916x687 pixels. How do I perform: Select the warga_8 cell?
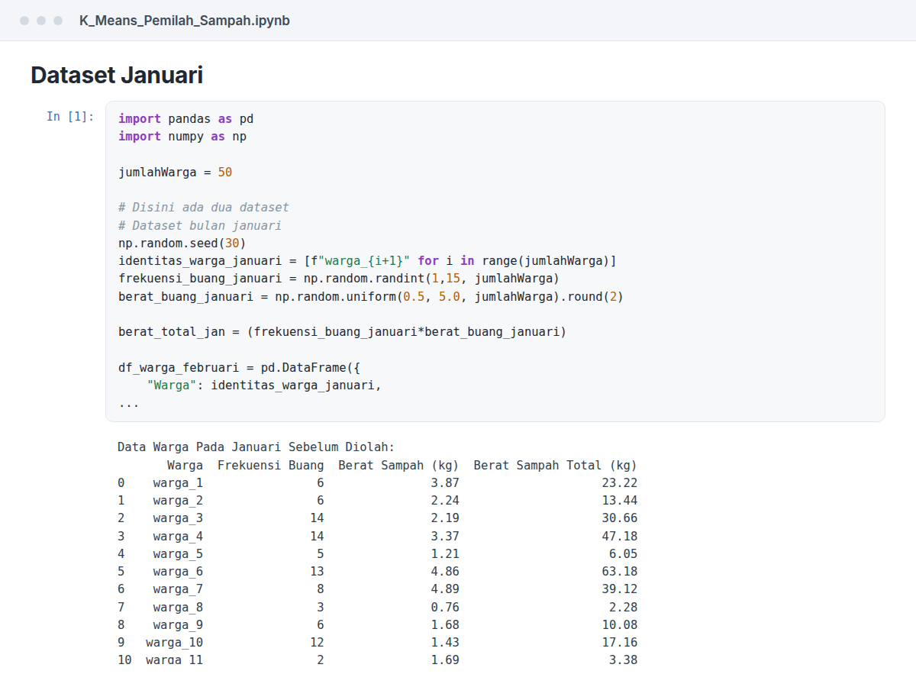pyautogui.click(x=178, y=608)
